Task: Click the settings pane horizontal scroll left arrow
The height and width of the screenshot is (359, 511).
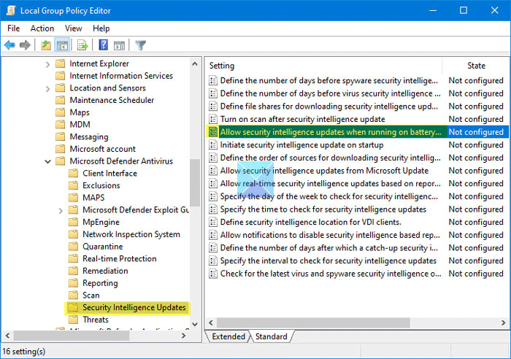Action: point(211,323)
